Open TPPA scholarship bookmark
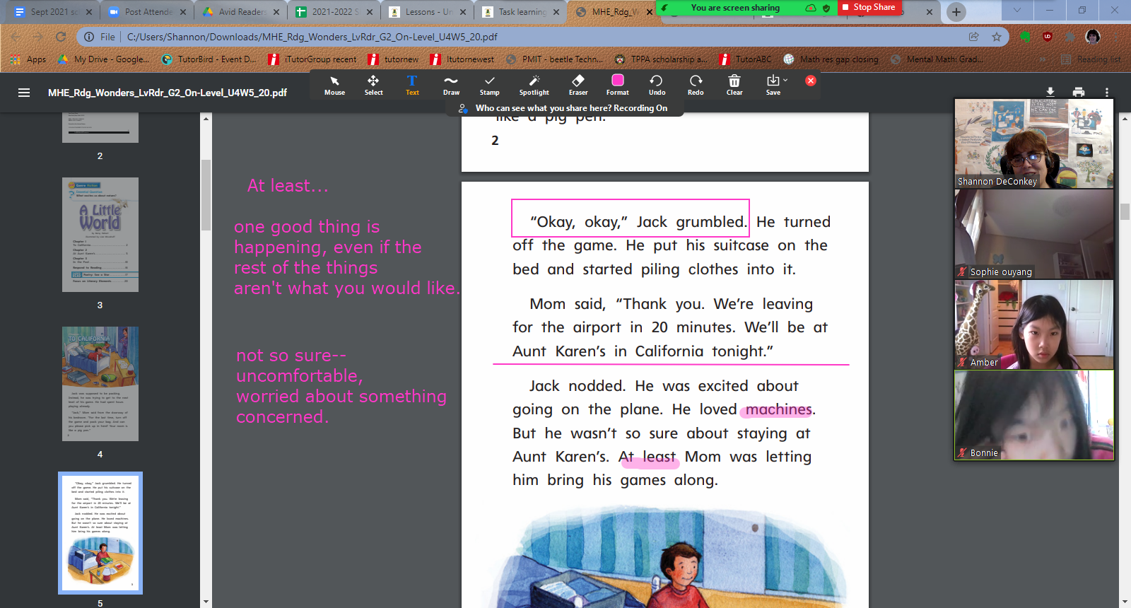 click(661, 59)
